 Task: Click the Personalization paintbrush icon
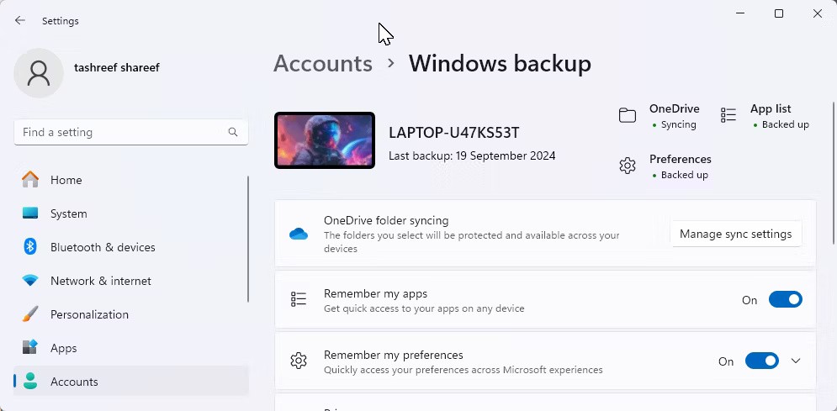(x=30, y=314)
